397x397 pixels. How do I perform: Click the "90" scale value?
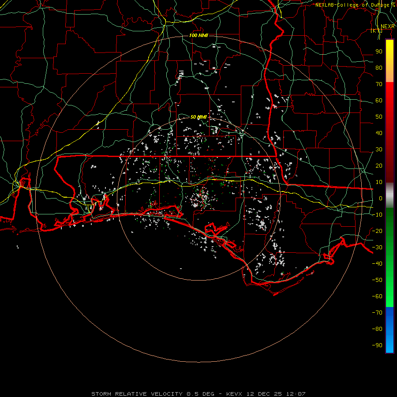coord(379,52)
